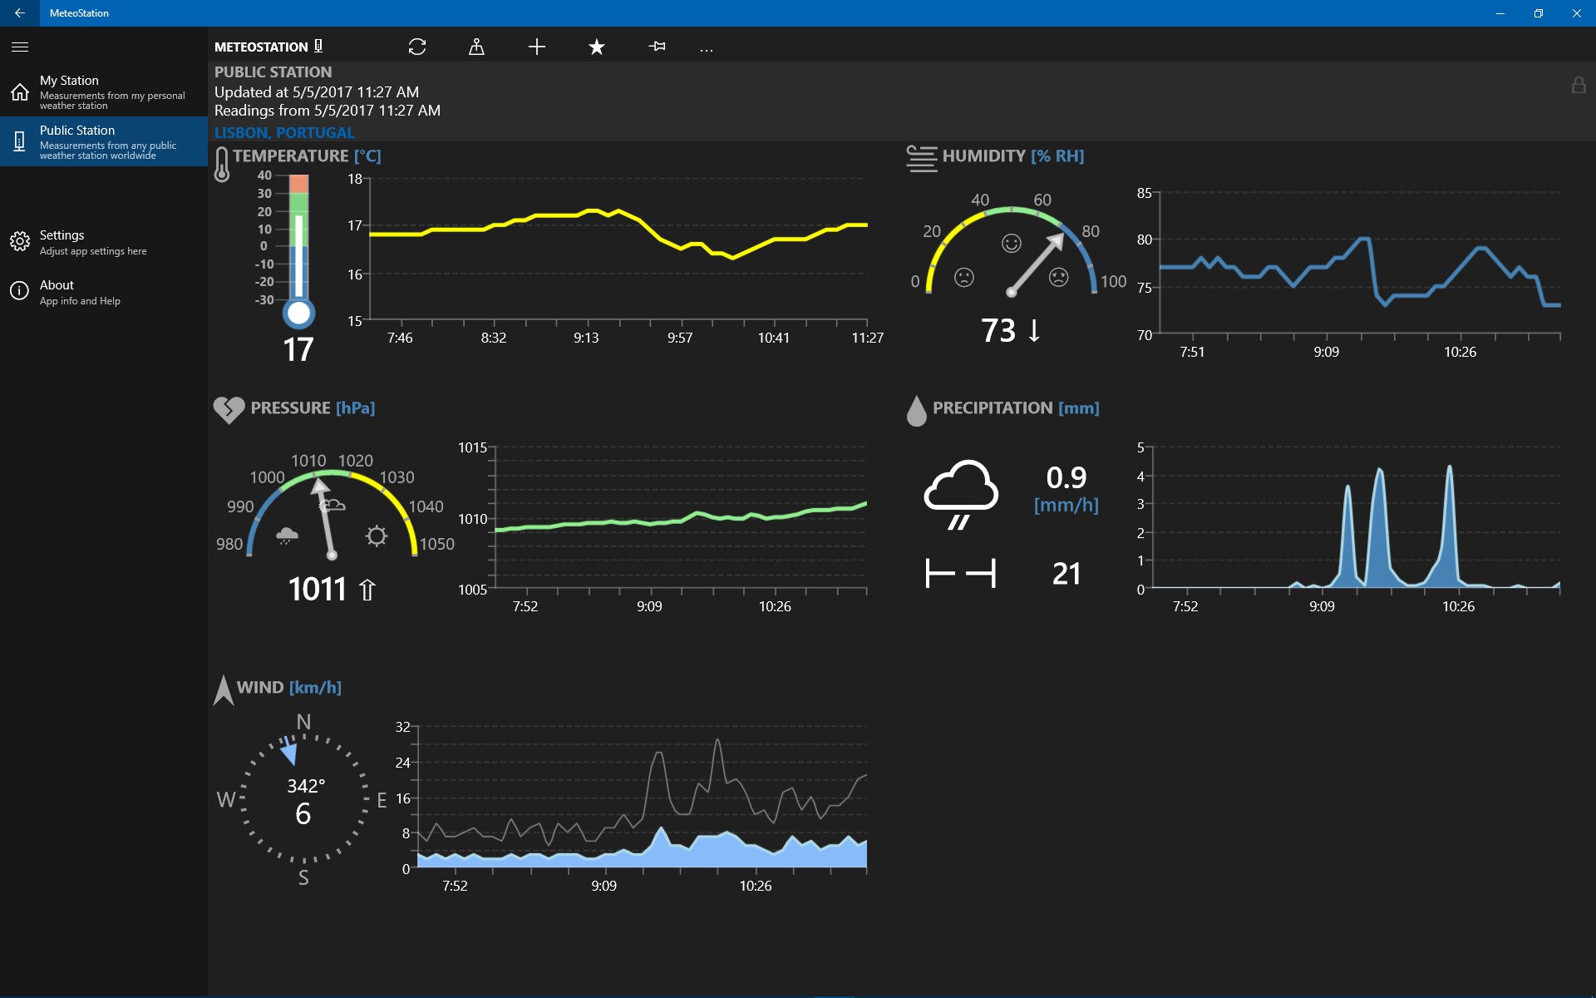Open the Settings gear in sidebar
The height and width of the screenshot is (998, 1596).
(x=20, y=240)
